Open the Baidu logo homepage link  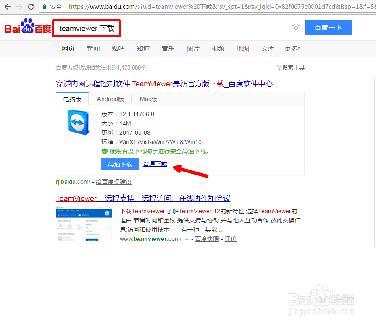click(28, 26)
